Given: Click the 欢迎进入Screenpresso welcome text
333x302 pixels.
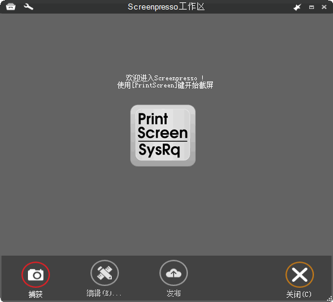Looking at the screenshot, I should pyautogui.click(x=165, y=78).
